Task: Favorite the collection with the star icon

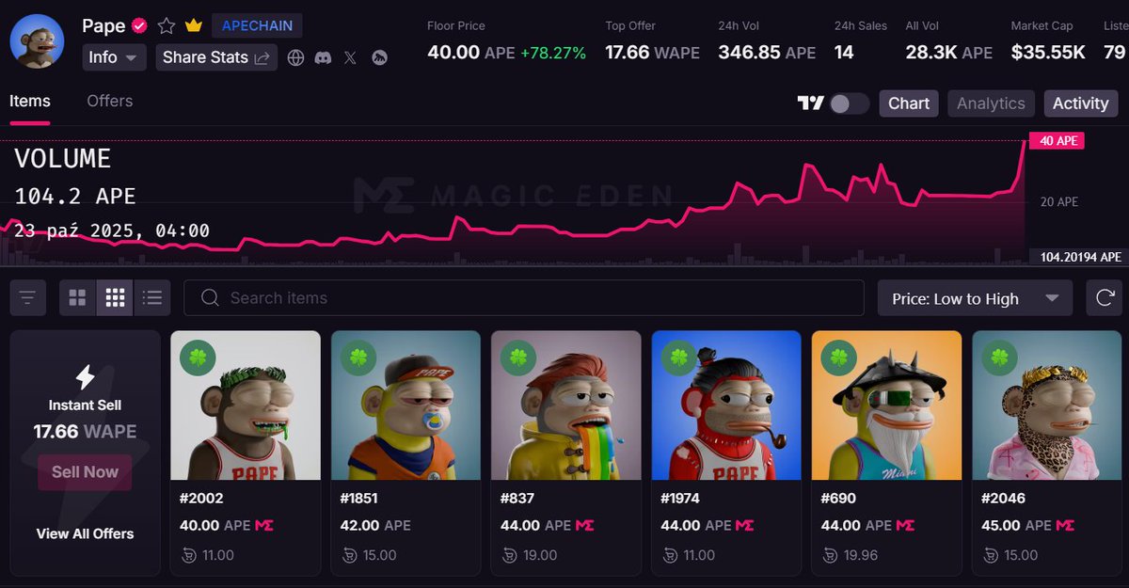Action: [167, 26]
